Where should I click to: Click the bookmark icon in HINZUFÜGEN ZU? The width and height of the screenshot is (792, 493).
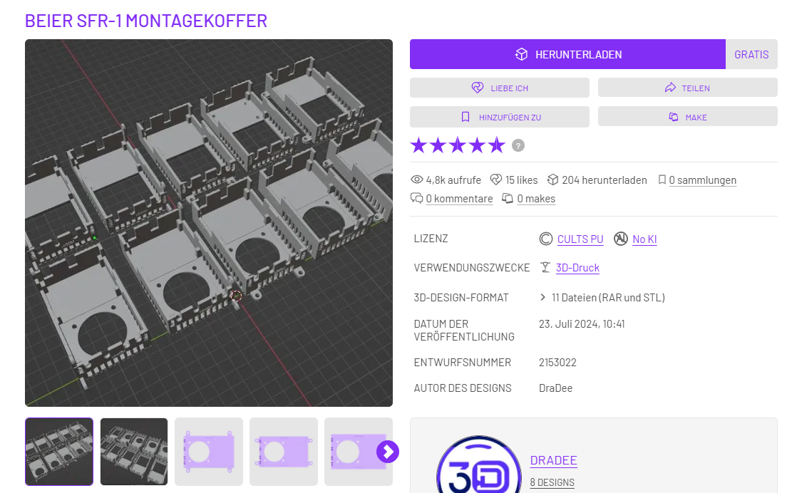[x=466, y=117]
